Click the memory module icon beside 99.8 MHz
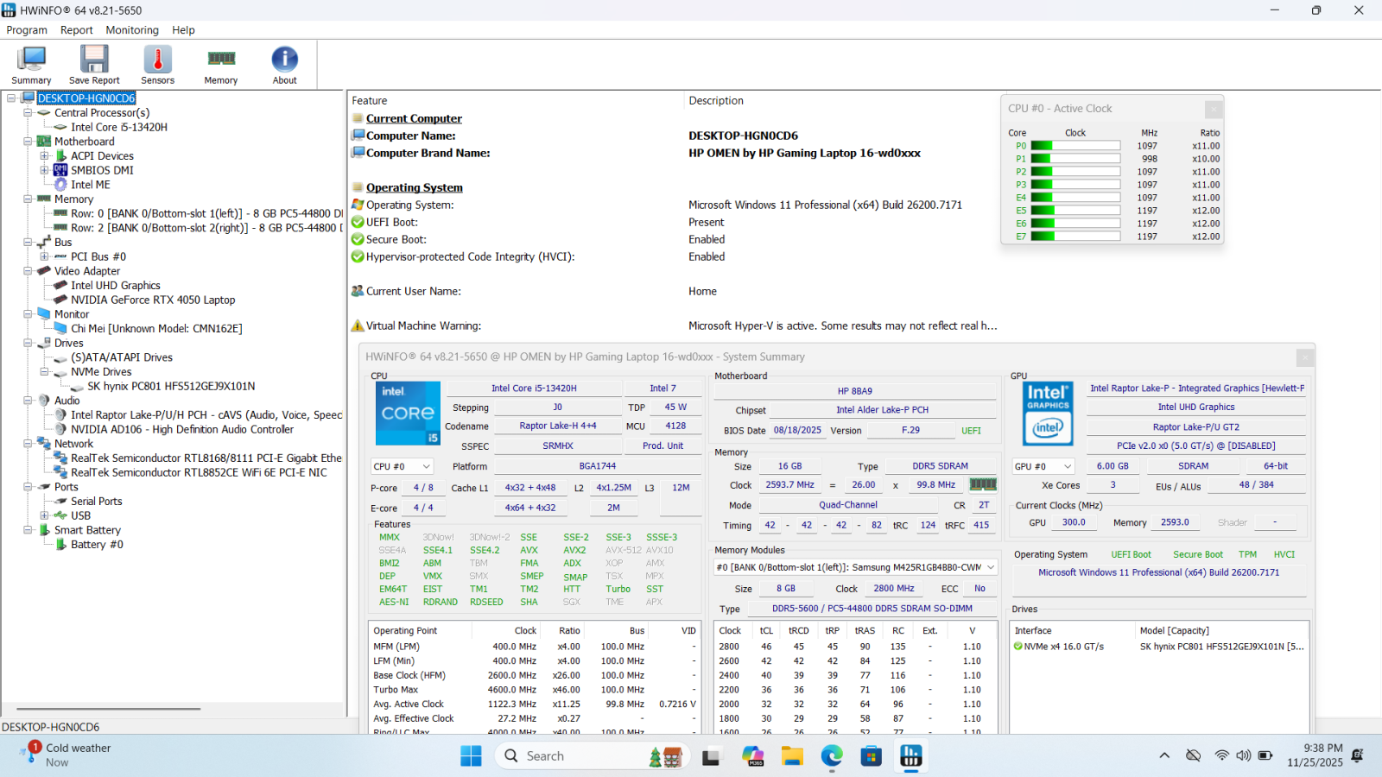Image resolution: width=1382 pixels, height=777 pixels. point(983,485)
